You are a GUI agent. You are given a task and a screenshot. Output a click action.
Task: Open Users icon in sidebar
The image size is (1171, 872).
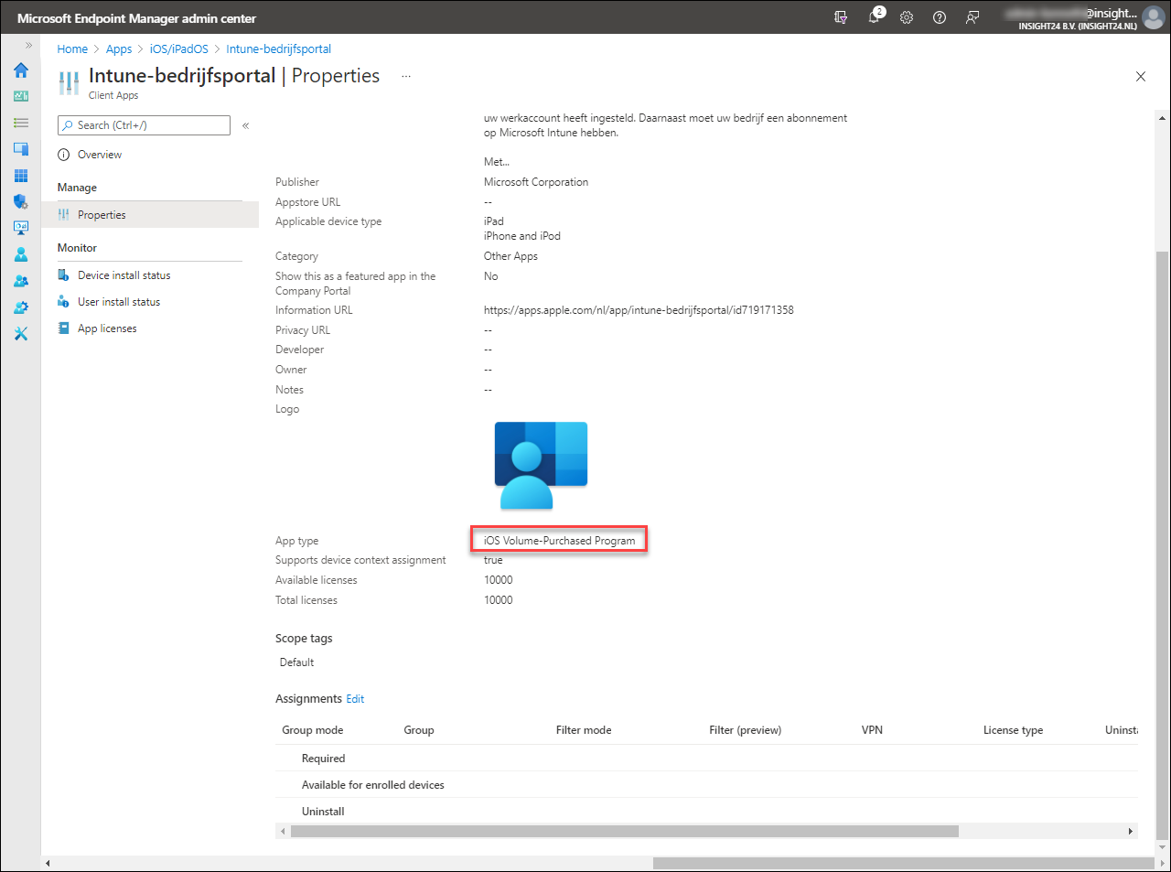pyautogui.click(x=21, y=254)
